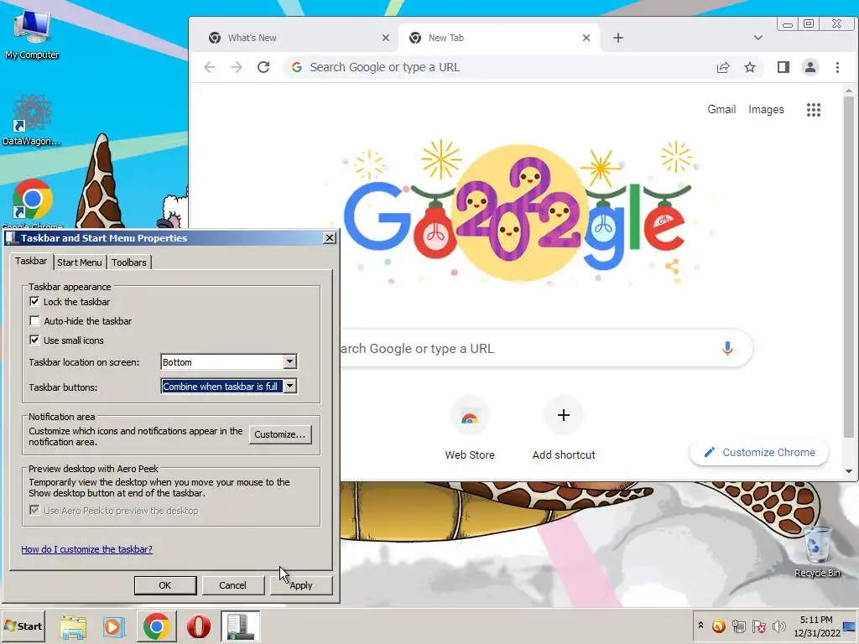The width and height of the screenshot is (859, 644).
Task: Enable Auto-hide the taskbar
Action: coord(34,321)
